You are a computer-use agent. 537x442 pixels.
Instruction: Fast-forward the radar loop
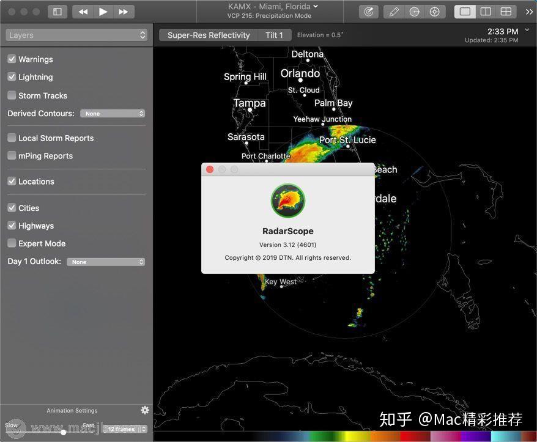(x=123, y=11)
